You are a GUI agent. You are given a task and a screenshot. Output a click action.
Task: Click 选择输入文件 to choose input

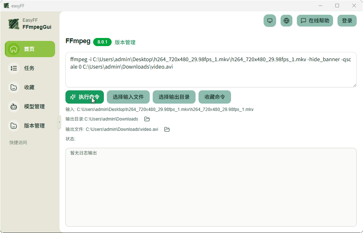128,97
